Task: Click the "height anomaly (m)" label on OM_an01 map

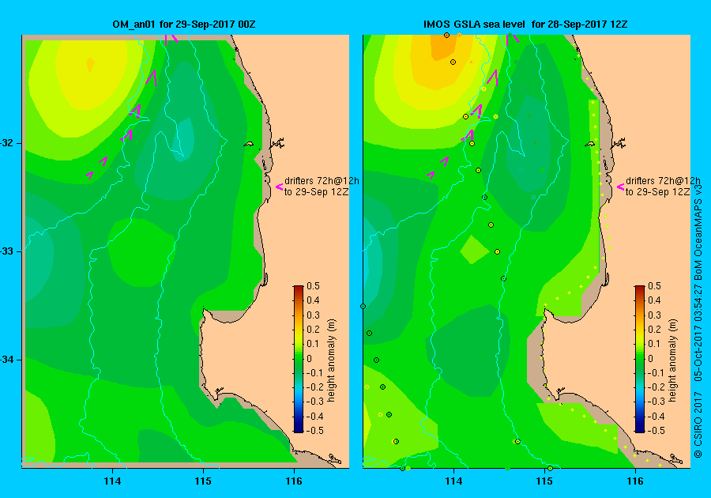Action: coord(332,360)
